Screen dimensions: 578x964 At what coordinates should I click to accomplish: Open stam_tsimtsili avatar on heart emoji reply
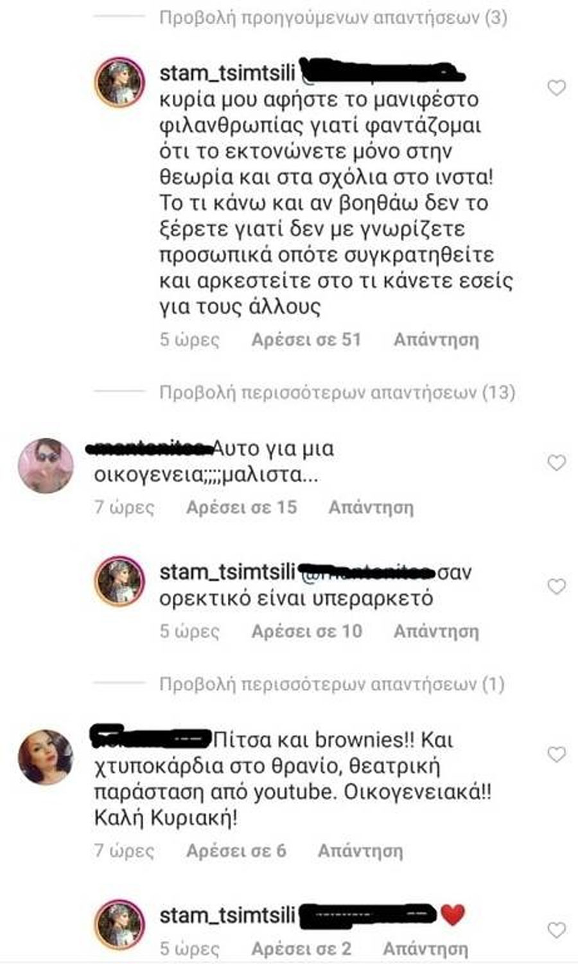tap(119, 925)
